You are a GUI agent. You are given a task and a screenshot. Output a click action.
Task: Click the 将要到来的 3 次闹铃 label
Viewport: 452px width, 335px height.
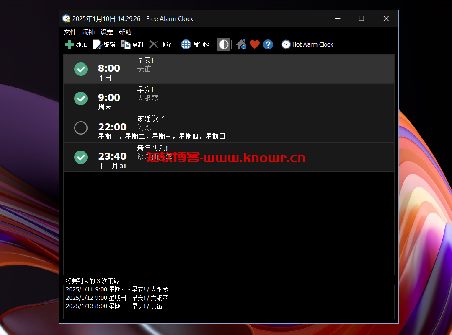pyautogui.click(x=94, y=281)
